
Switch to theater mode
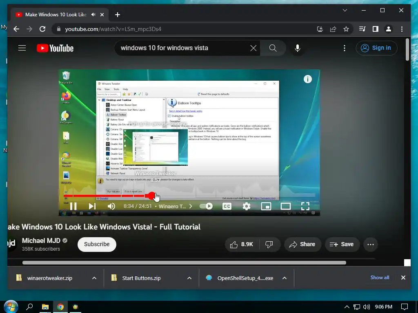point(285,206)
